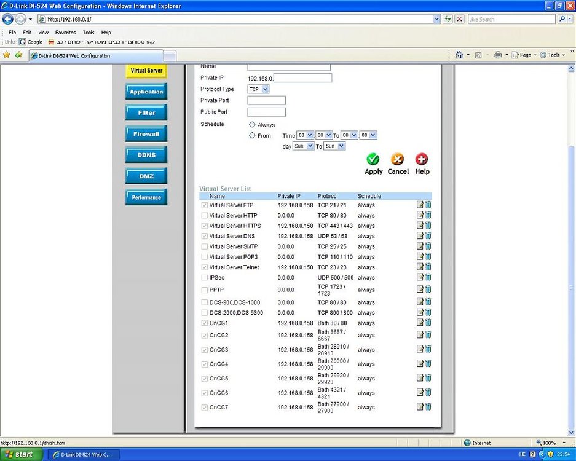Expand the address bar history dropdown
Screen dimensions: 576x461
click(x=436, y=19)
